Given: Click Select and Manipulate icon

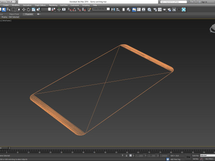Looking at the screenshot, I should coord(59,10).
